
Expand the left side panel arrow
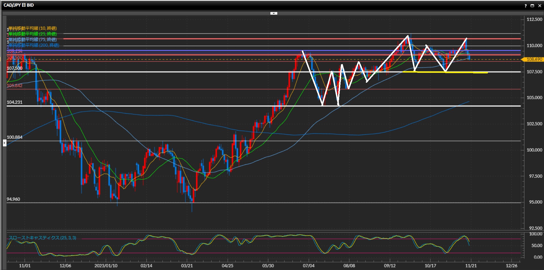pos(5,143)
